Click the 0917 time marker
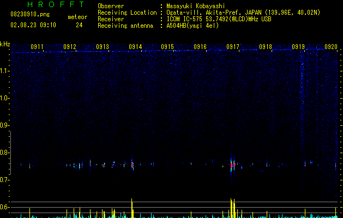 233,47
